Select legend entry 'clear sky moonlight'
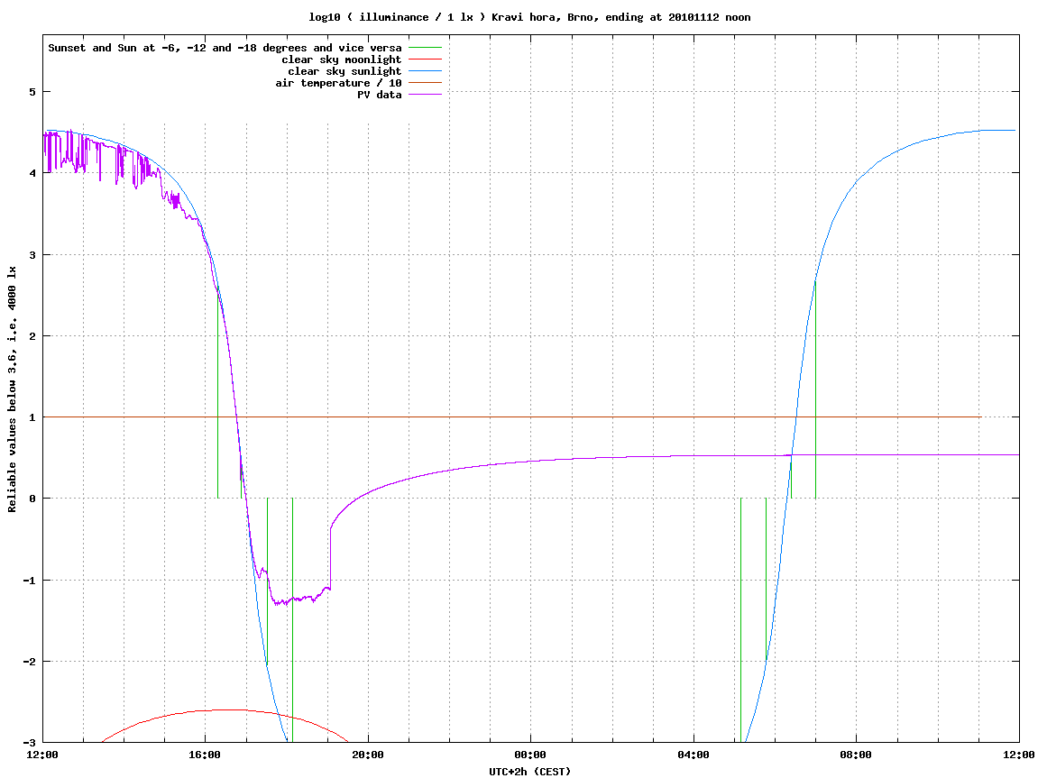This screenshot has width=1038, height=778. (x=342, y=59)
